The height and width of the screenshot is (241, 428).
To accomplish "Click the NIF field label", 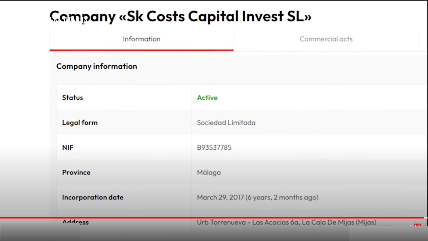I will pos(68,148).
